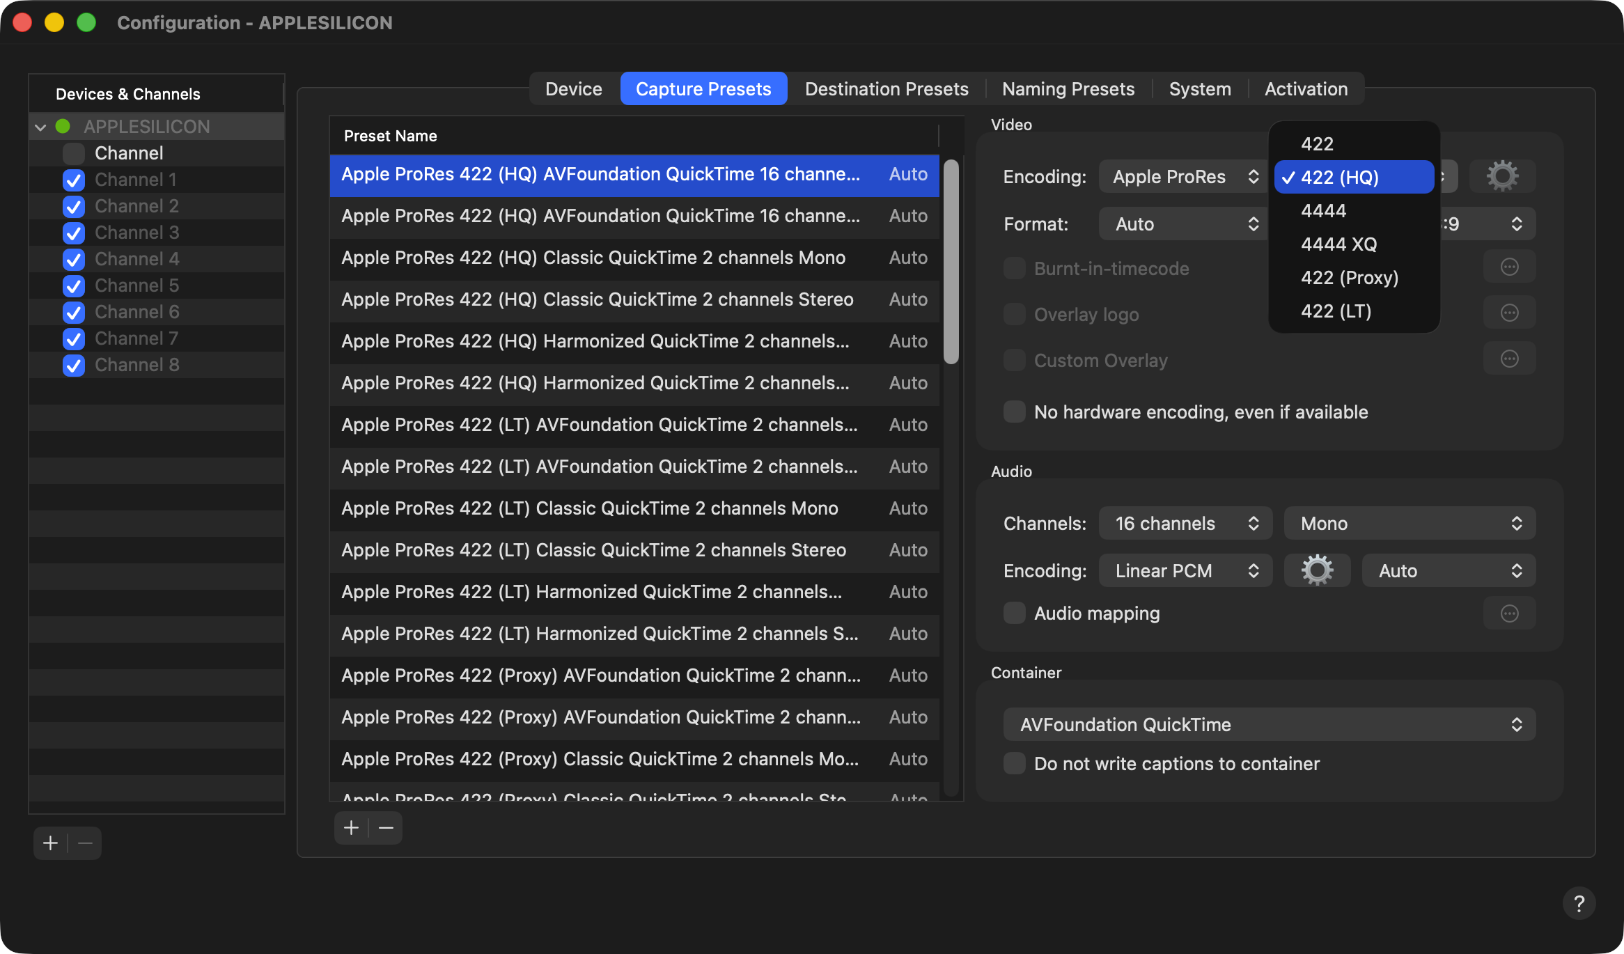Toggle the Channel 7 checkbox
The image size is (1624, 954).
(74, 338)
